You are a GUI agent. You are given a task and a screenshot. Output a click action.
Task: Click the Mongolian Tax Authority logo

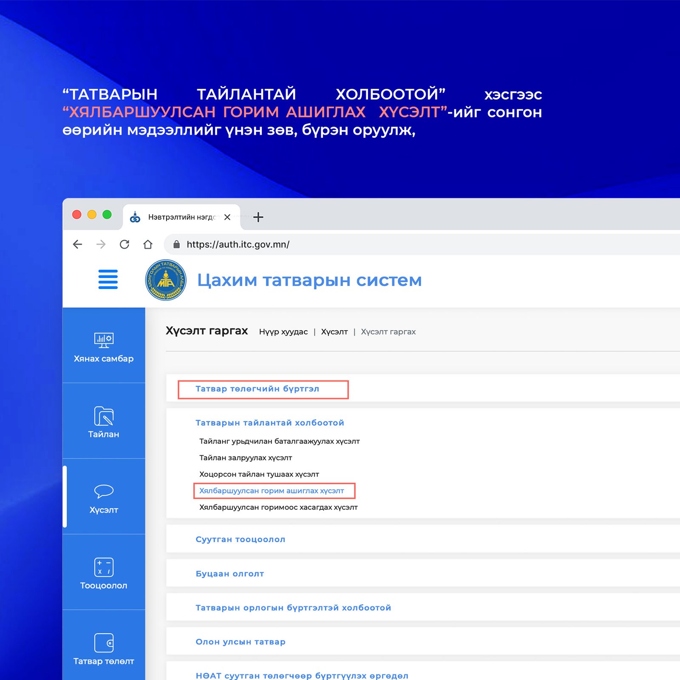tap(165, 280)
